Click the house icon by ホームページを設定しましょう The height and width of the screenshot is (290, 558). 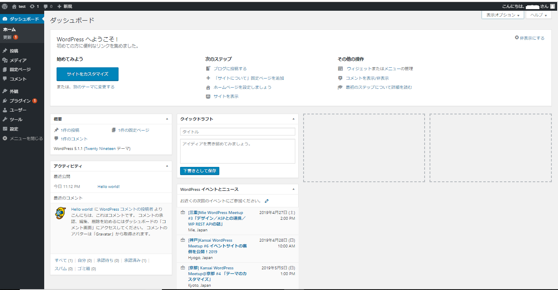point(208,87)
